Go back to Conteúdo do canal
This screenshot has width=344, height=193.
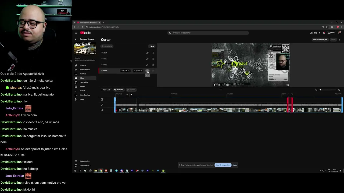tap(76, 39)
